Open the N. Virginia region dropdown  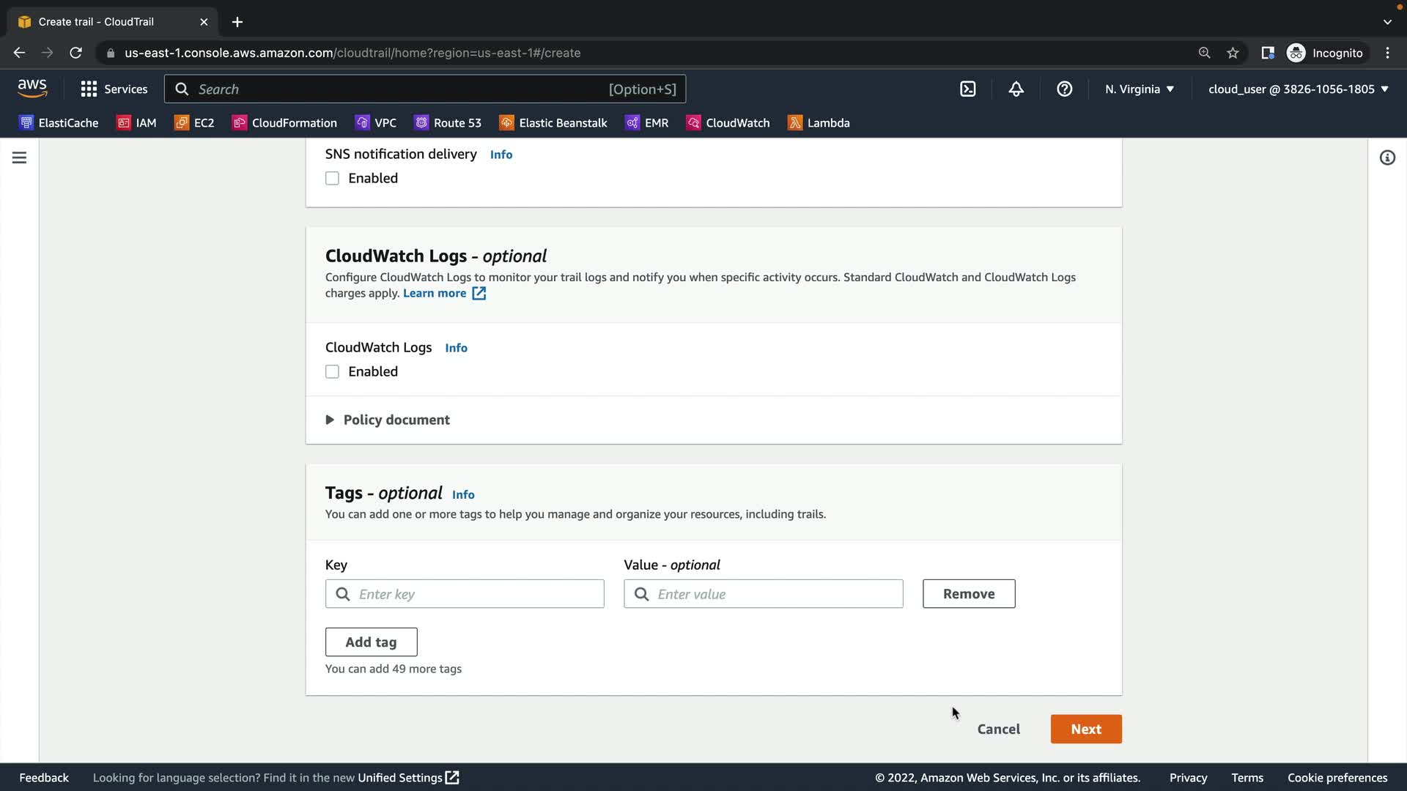[x=1139, y=89]
